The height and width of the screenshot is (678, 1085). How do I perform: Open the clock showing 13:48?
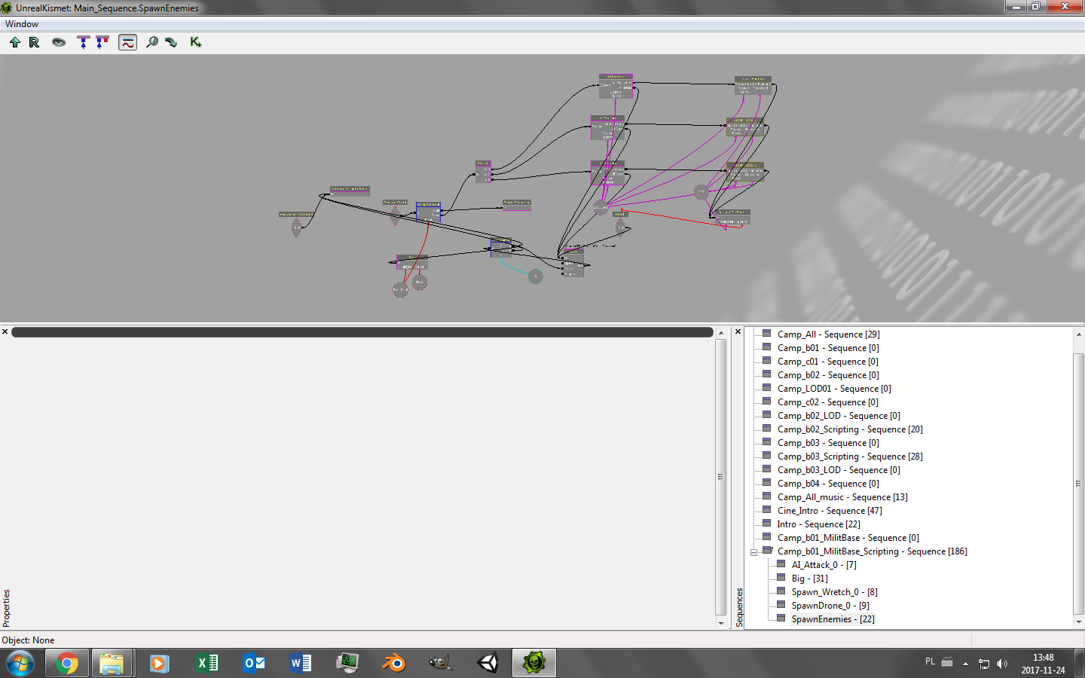(1043, 664)
